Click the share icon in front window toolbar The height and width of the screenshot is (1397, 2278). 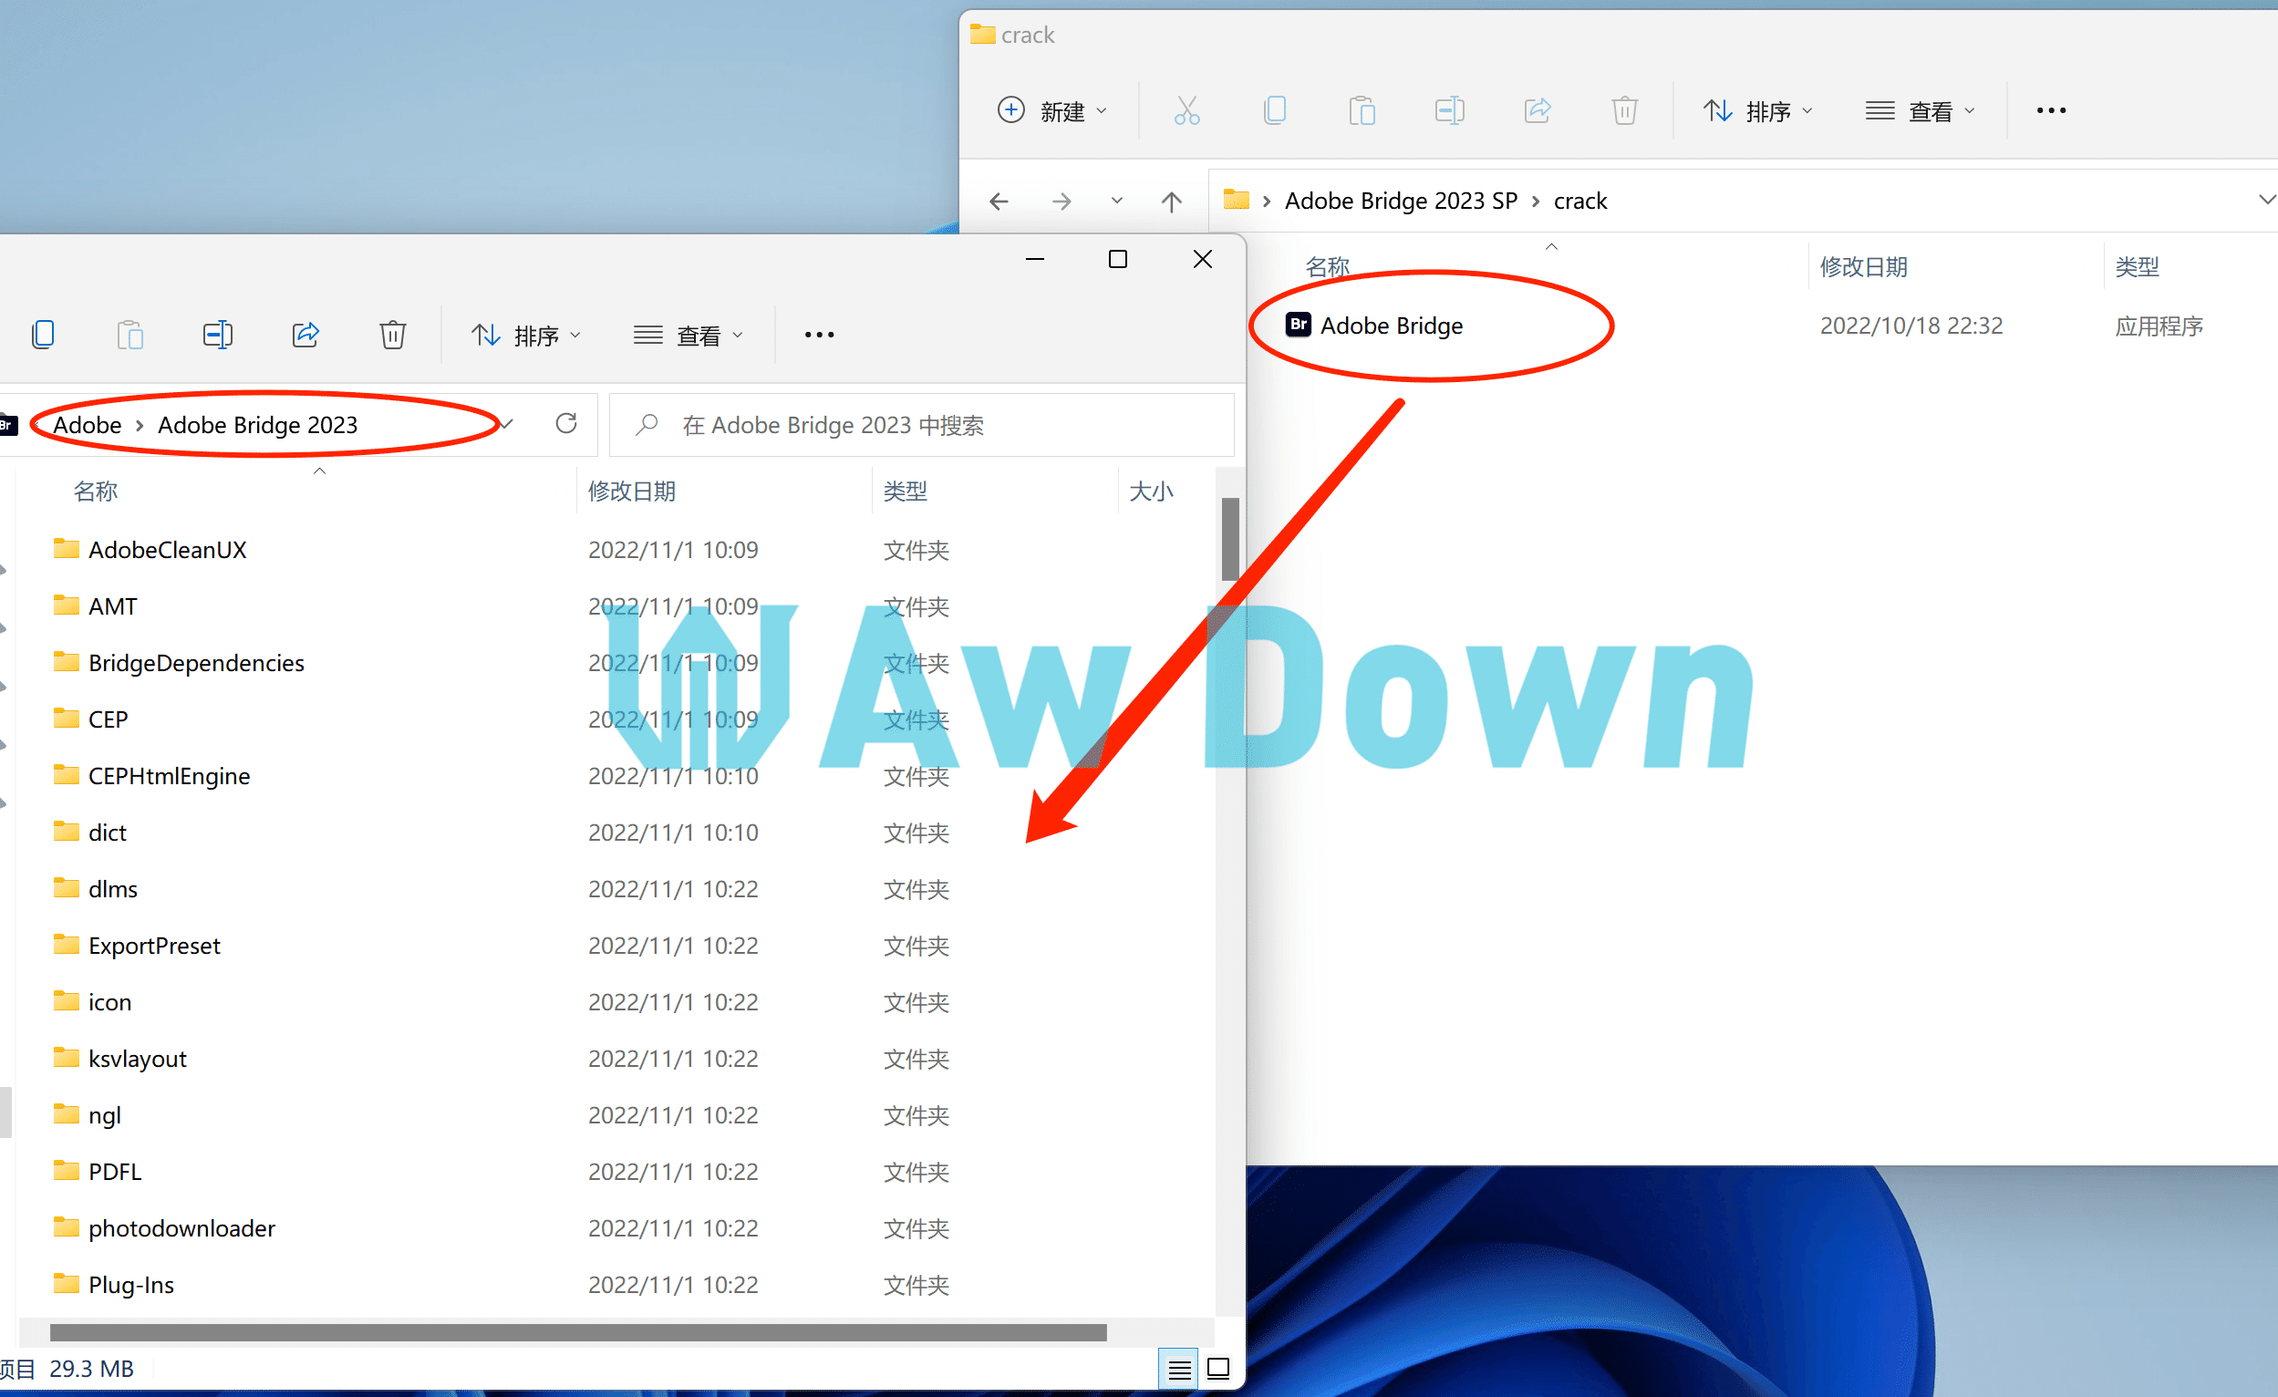point(306,335)
